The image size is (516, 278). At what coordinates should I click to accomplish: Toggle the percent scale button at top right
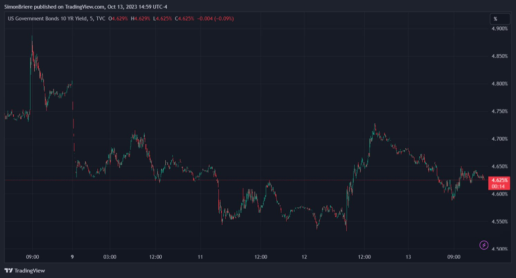pyautogui.click(x=495, y=19)
